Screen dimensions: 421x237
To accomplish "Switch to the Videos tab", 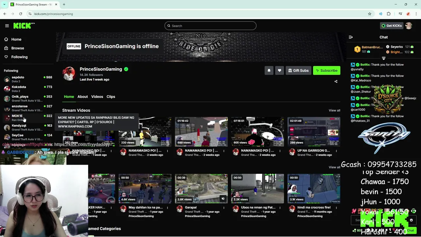I will [x=97, y=96].
